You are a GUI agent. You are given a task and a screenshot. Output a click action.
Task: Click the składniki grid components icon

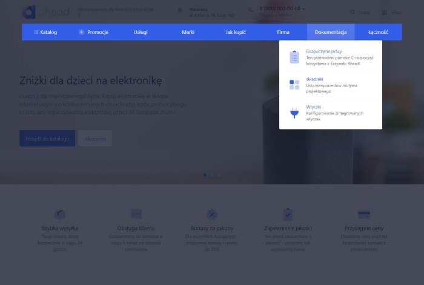294,85
